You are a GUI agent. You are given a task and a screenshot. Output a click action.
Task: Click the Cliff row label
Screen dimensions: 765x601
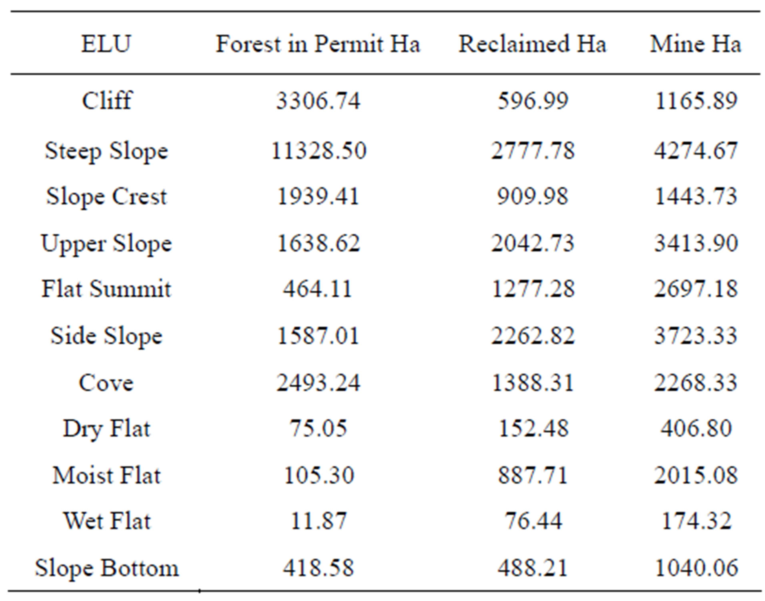(106, 100)
